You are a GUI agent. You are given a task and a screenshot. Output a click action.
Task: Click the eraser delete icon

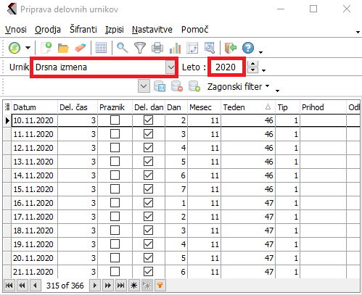[81, 48]
